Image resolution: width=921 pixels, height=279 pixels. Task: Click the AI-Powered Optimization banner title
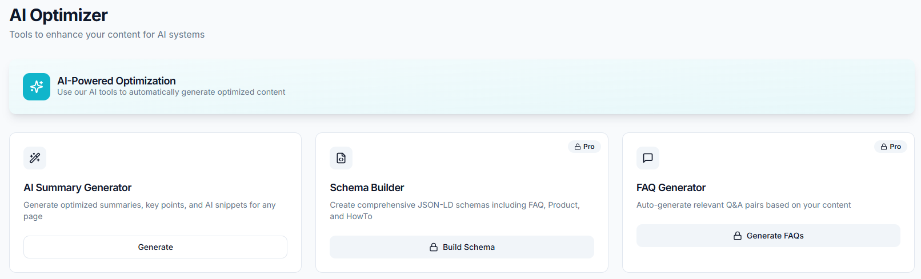(x=117, y=81)
